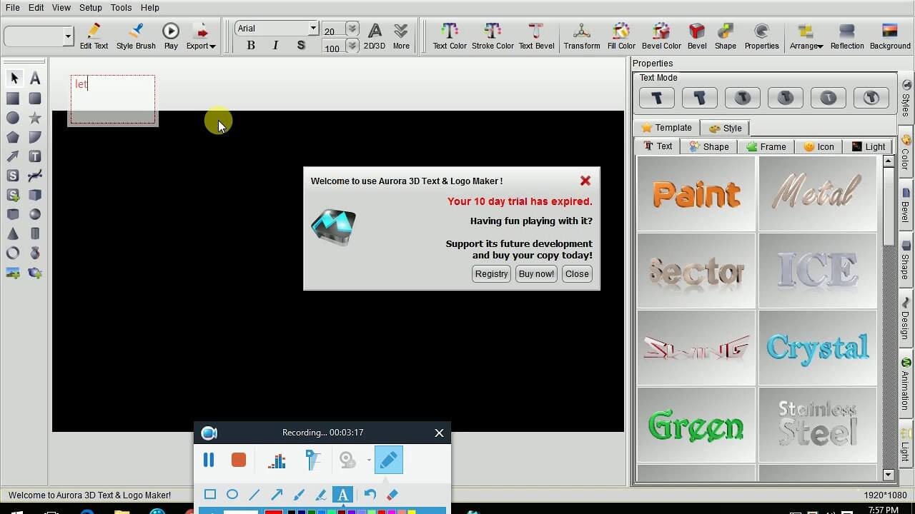Open the Transform tool
Viewport: 915px width, 514px height.
click(582, 36)
